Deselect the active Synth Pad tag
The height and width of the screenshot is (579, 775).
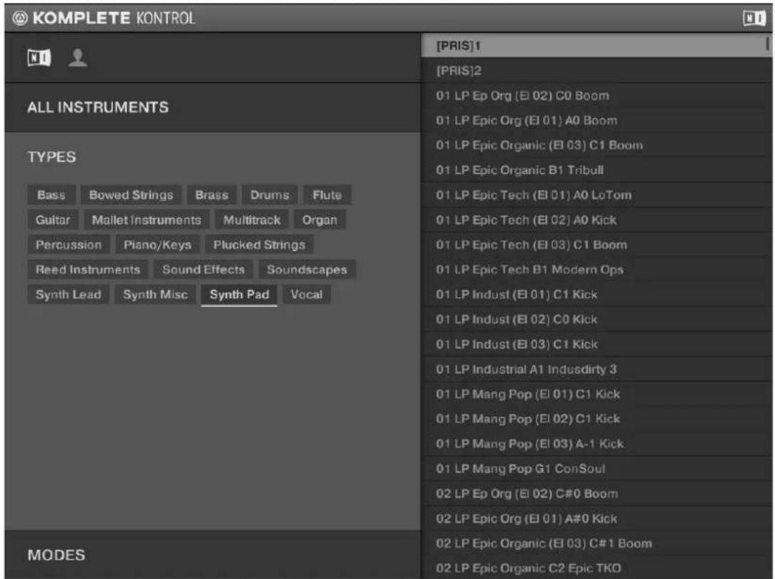pos(239,295)
